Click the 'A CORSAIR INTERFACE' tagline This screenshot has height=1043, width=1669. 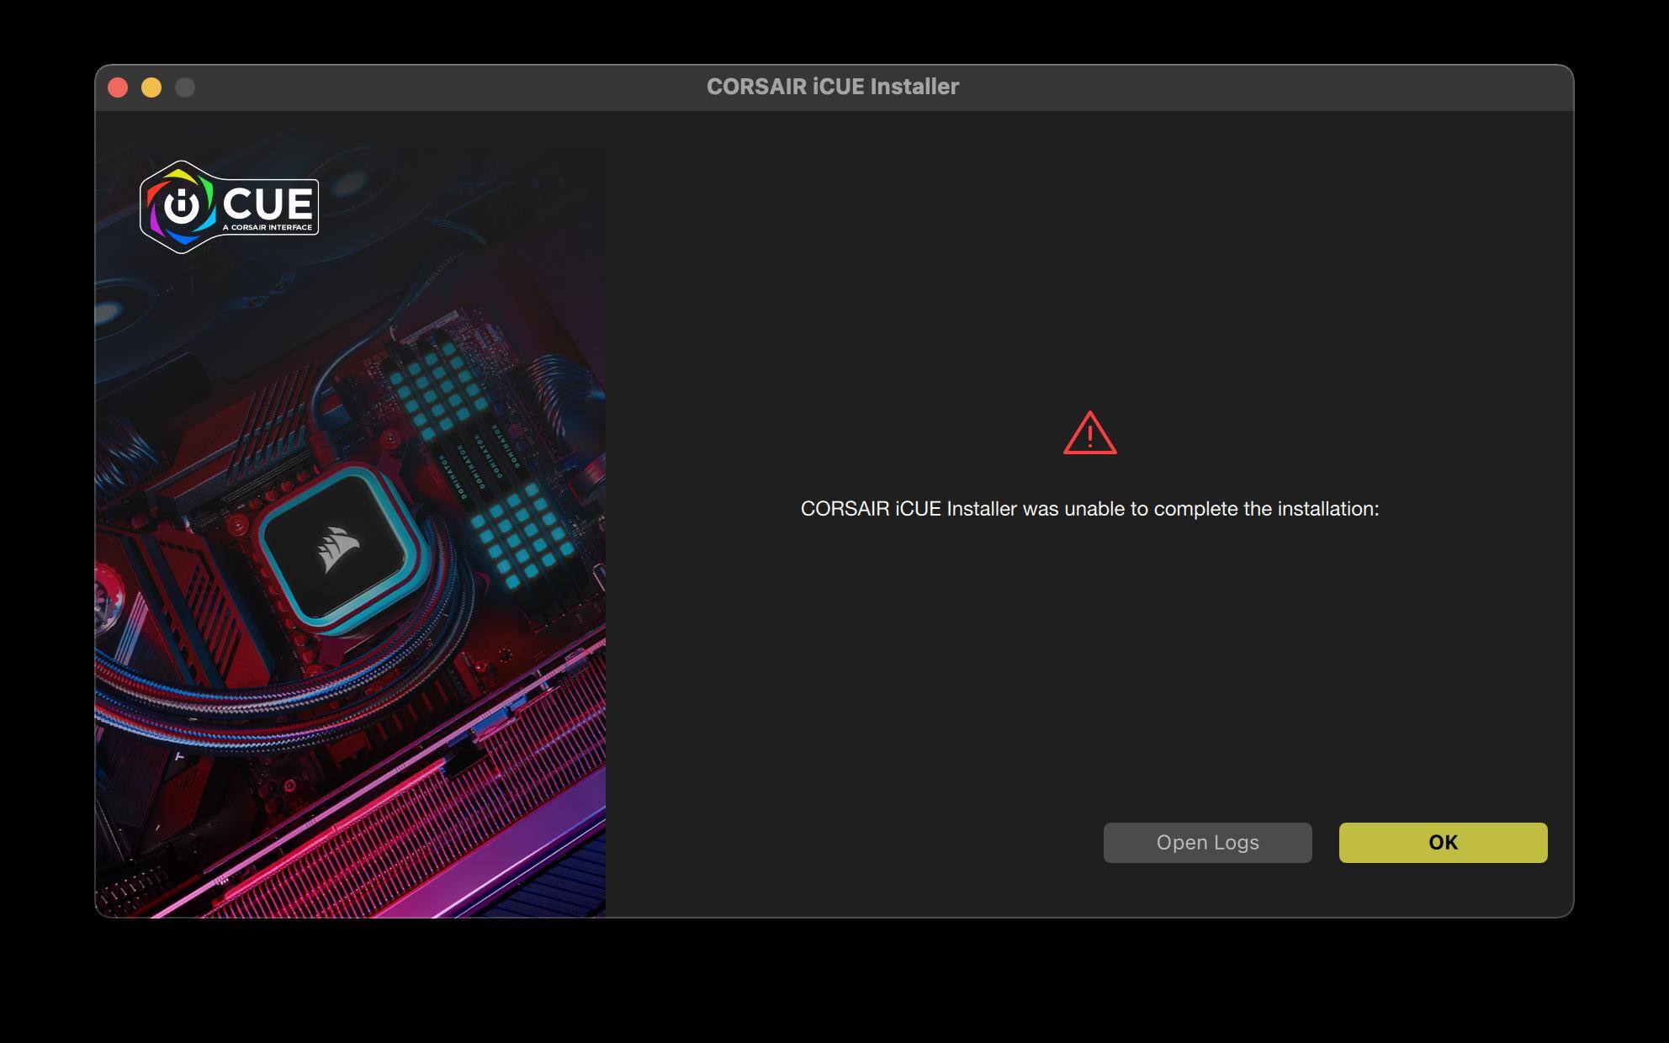268,227
